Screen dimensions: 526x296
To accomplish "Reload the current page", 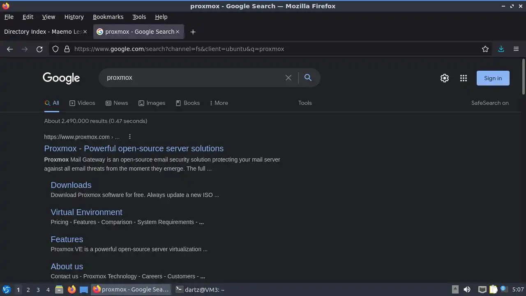I will [x=39, y=49].
